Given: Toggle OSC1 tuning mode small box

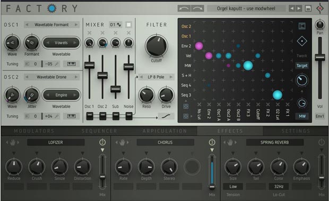Looking at the screenshot, I should coord(27,64).
